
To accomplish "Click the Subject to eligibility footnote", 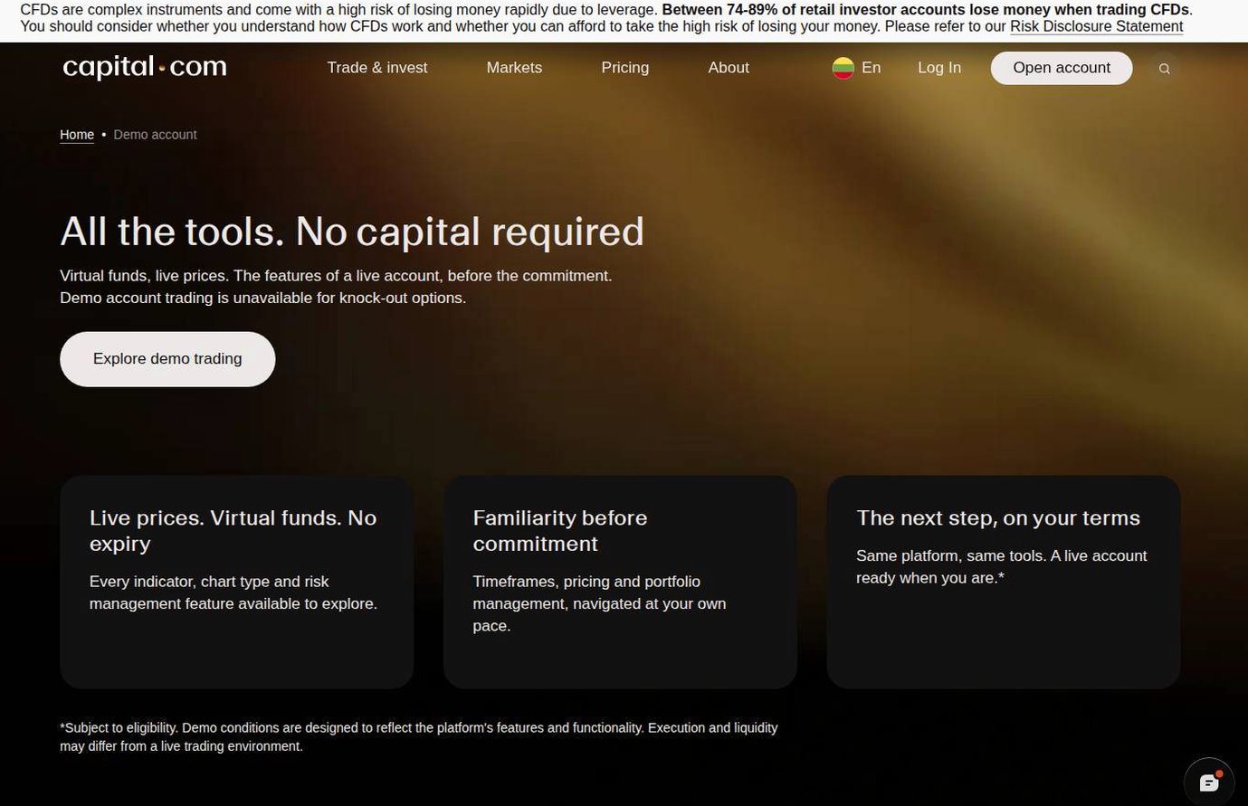I will (418, 737).
